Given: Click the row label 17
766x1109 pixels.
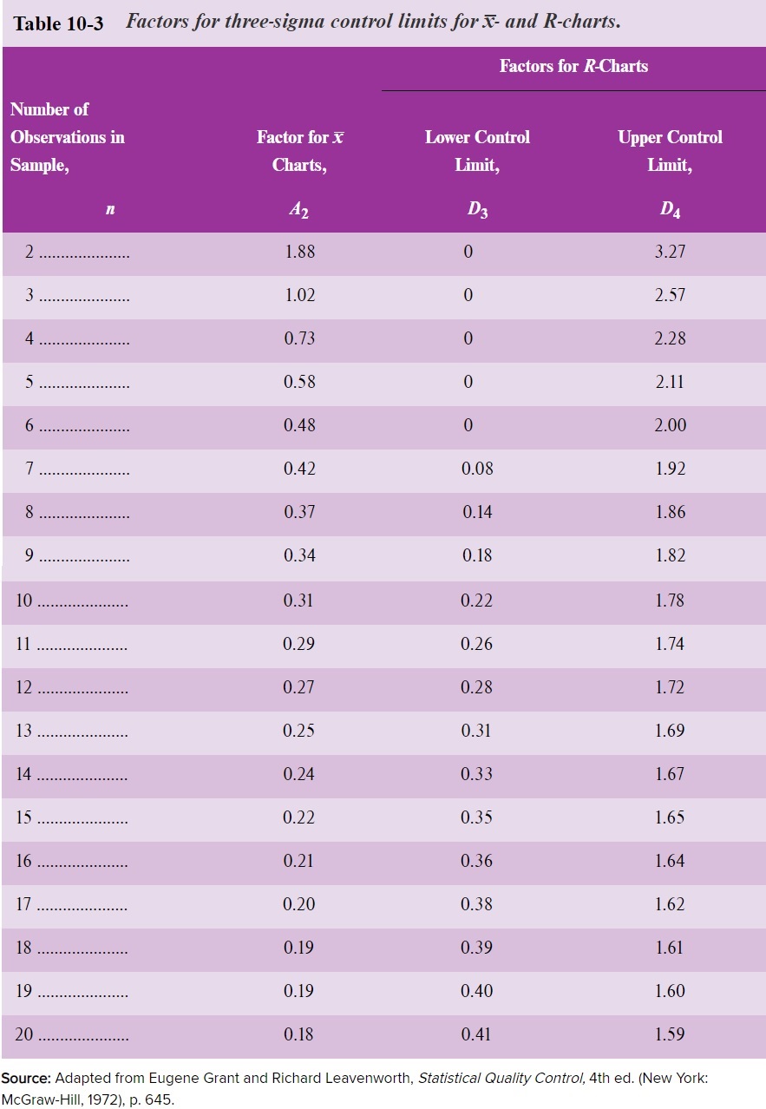Looking at the screenshot, I should tap(23, 904).
